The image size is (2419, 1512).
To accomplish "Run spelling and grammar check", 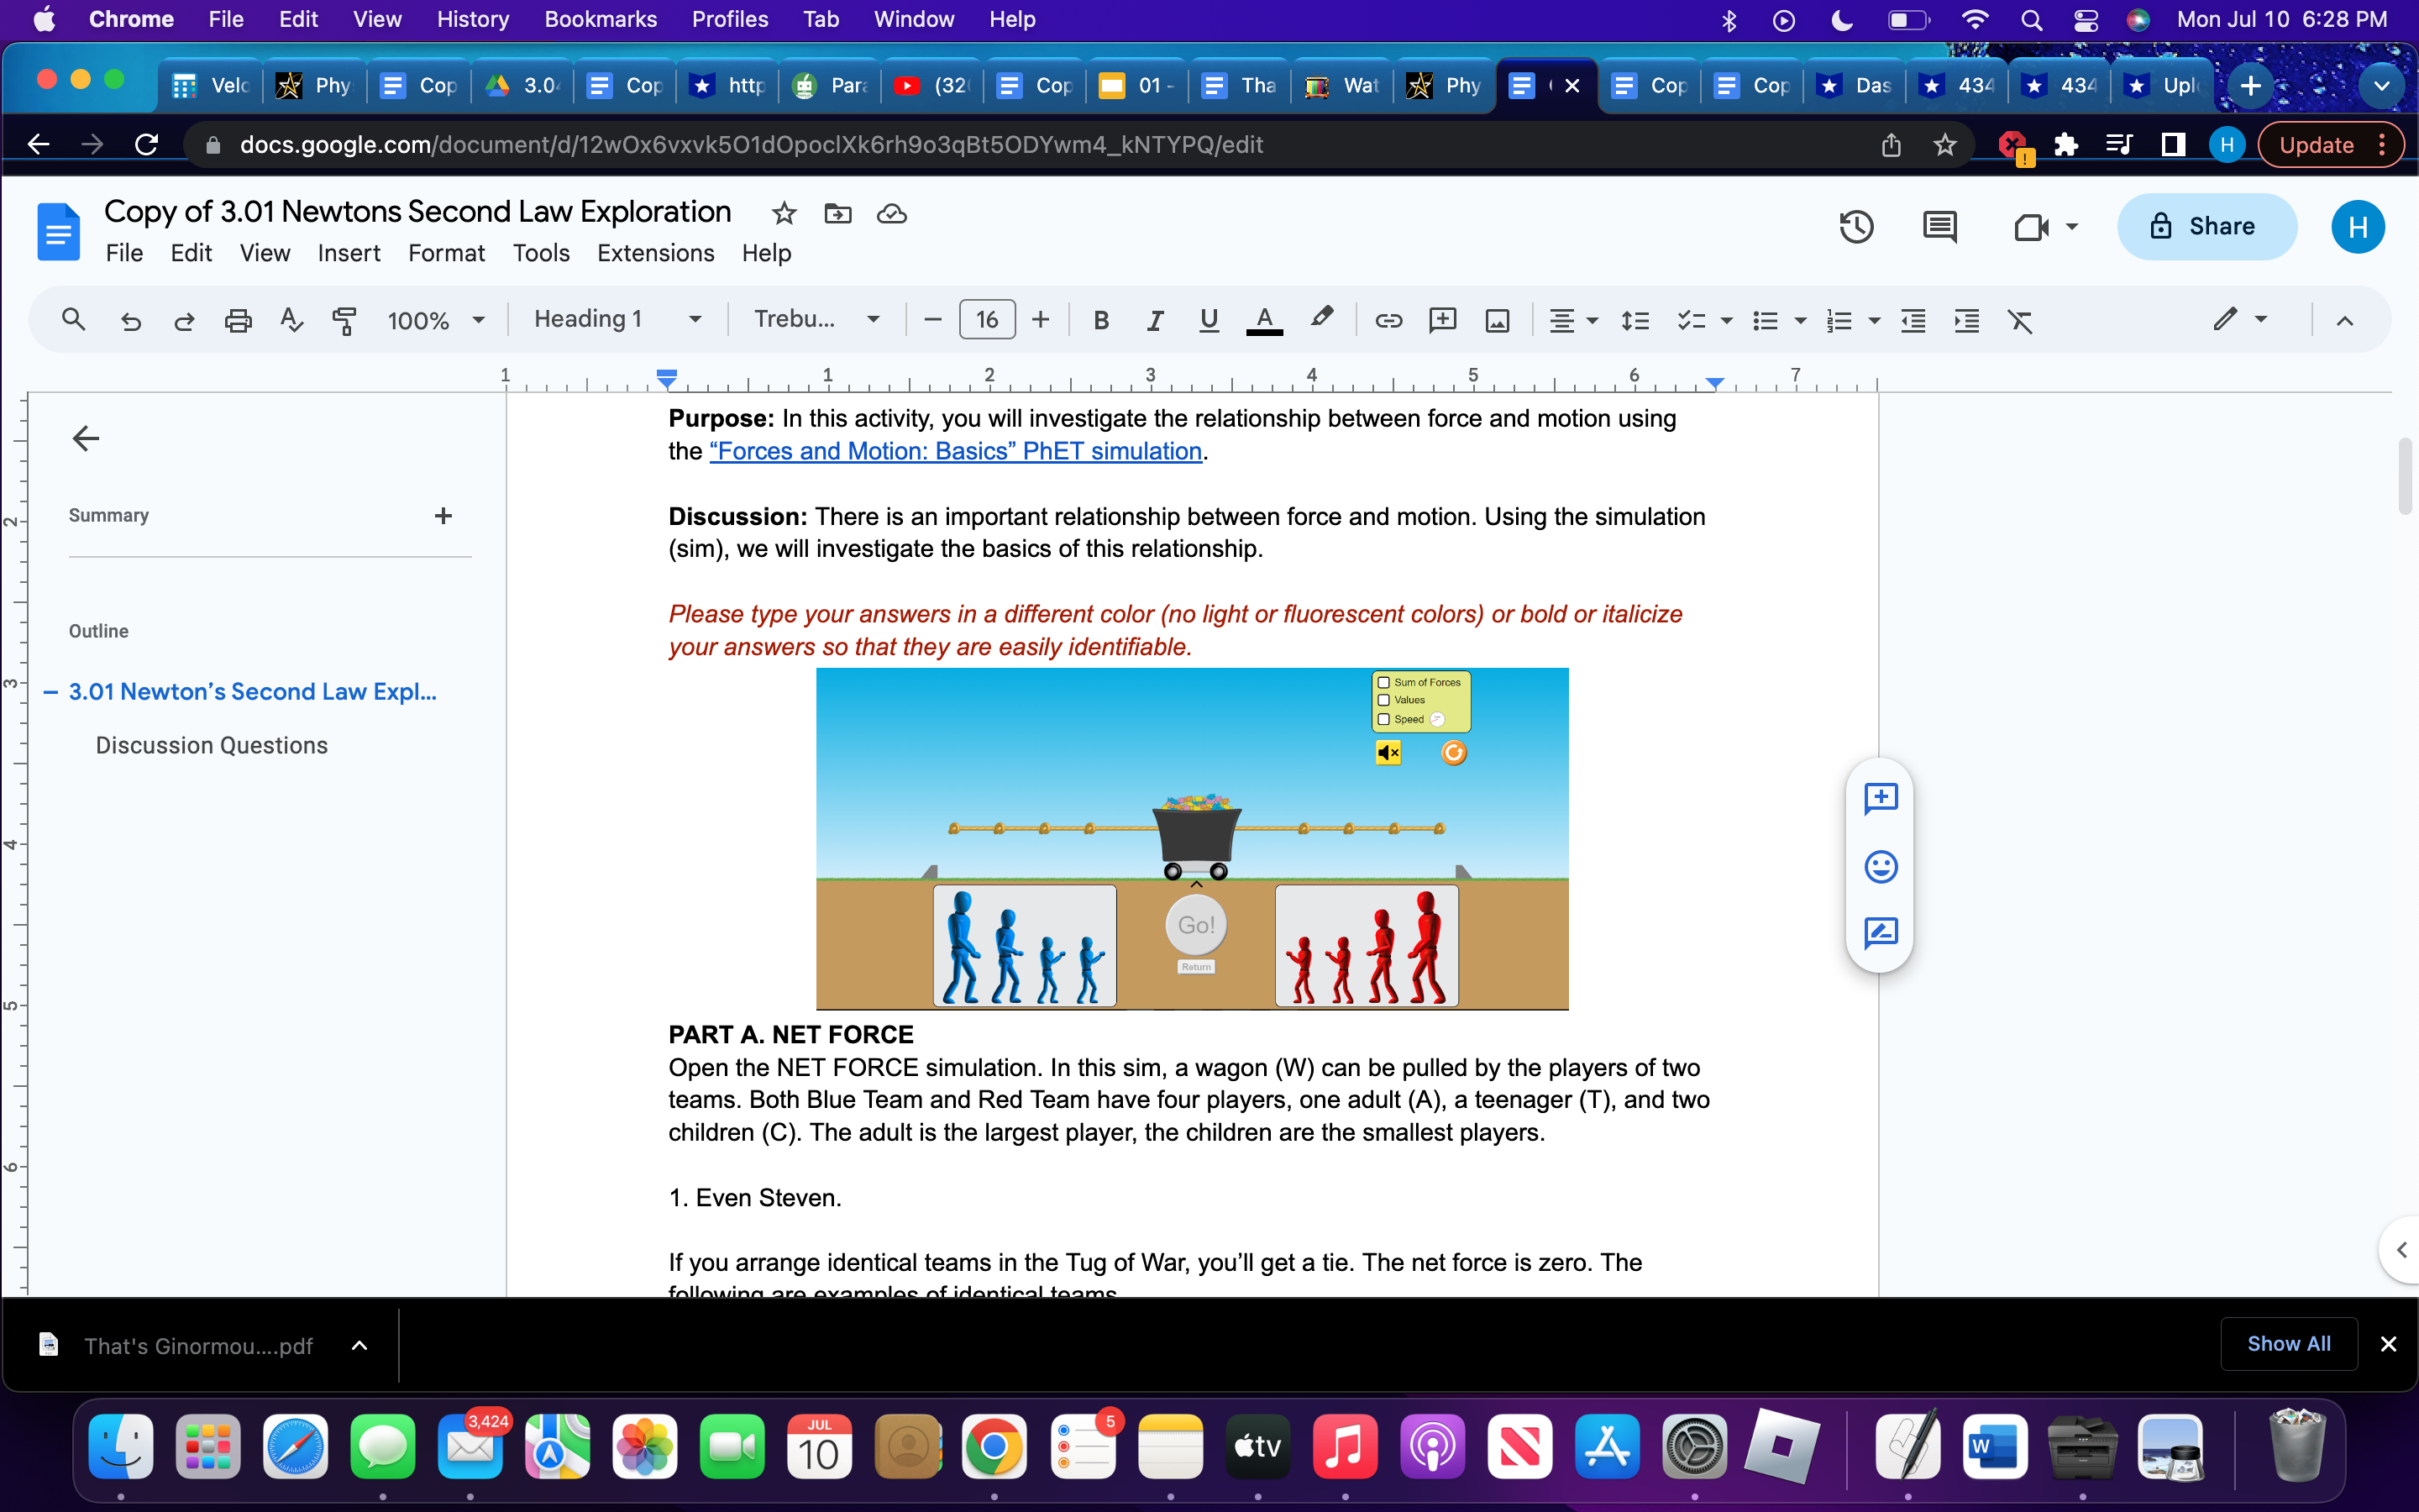I will point(291,320).
